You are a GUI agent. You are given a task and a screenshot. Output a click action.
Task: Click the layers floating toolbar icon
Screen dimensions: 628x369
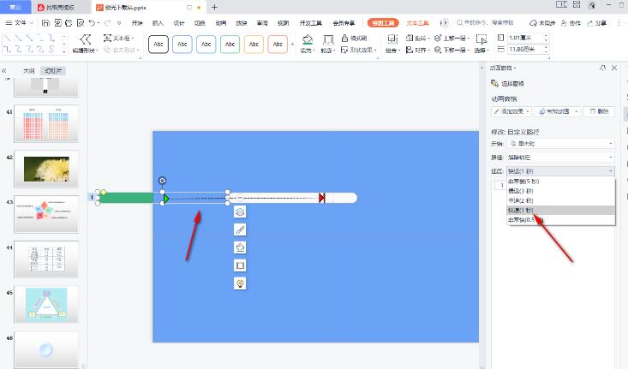pos(241,211)
